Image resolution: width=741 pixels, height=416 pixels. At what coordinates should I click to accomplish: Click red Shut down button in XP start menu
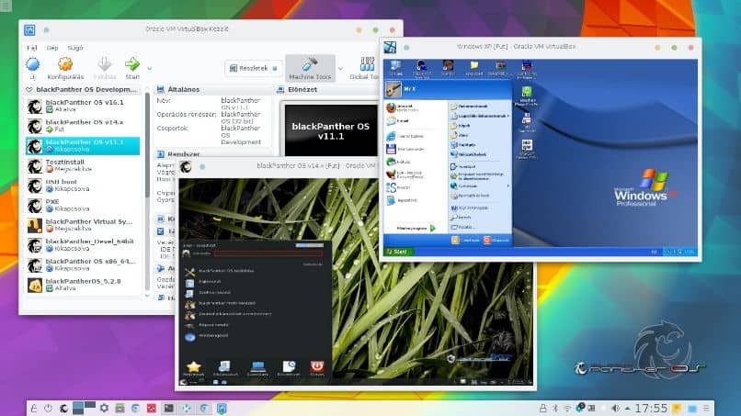496,240
